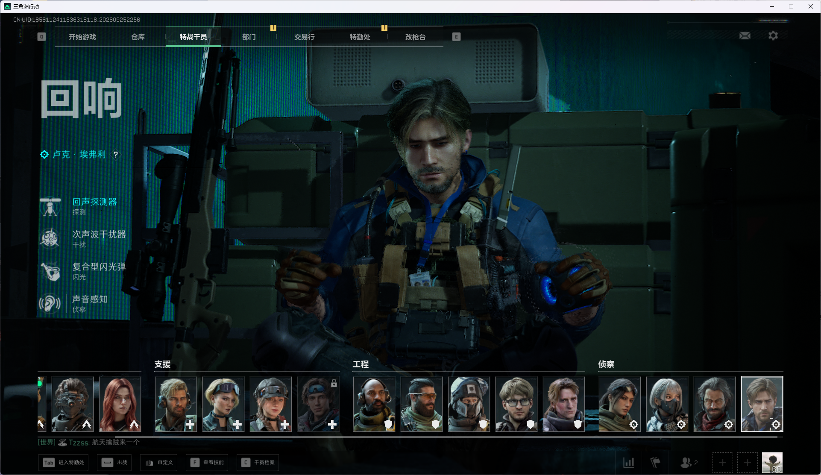The image size is (821, 475).
Task: Click the 出战 deploy button
Action: 114,463
